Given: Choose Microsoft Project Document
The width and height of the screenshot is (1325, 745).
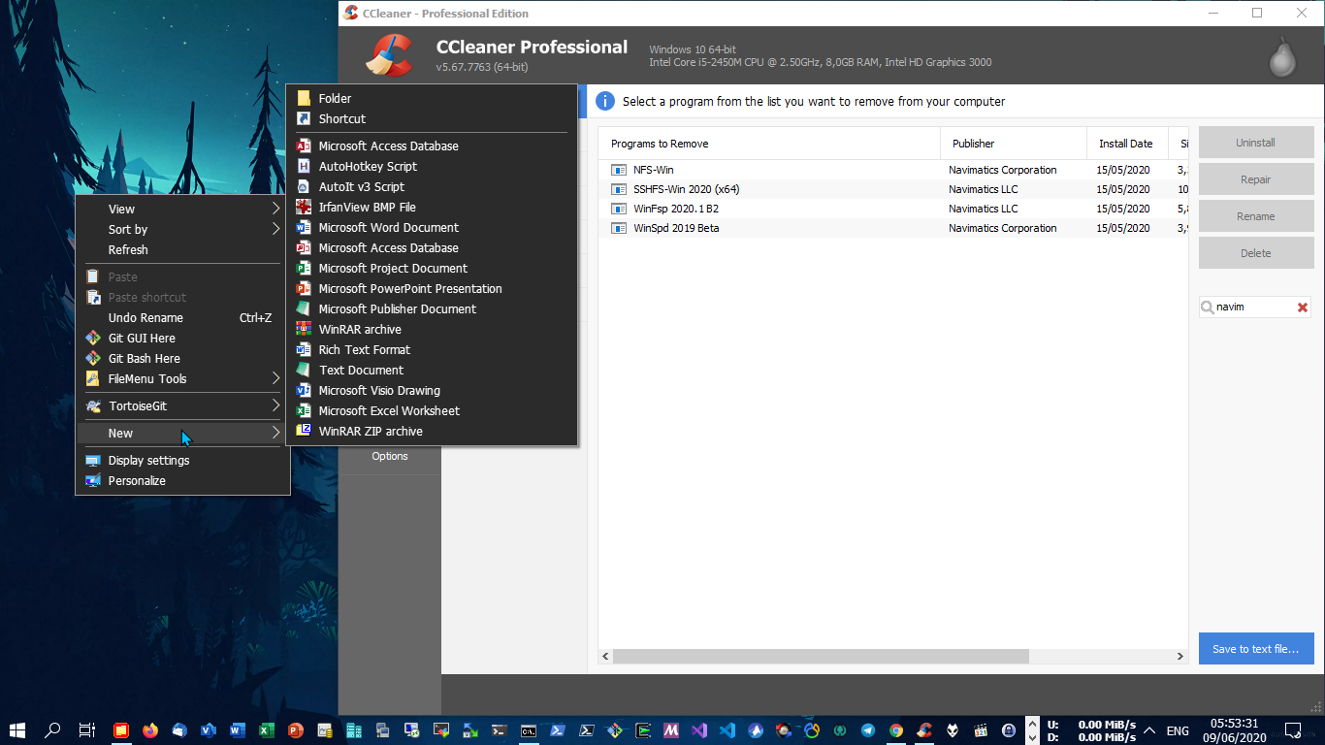Looking at the screenshot, I should pyautogui.click(x=432, y=268).
